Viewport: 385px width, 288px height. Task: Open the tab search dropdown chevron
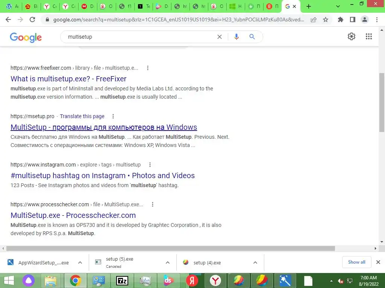pos(338,6)
